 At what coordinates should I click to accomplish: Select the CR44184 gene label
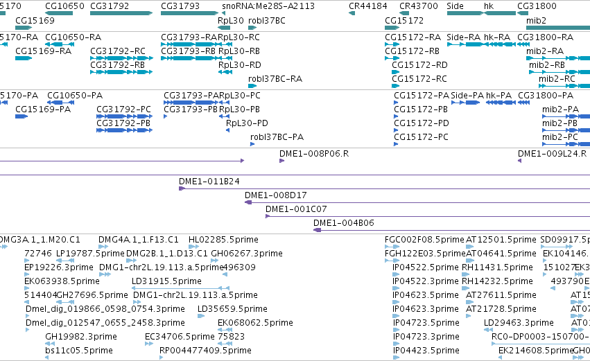coord(368,6)
